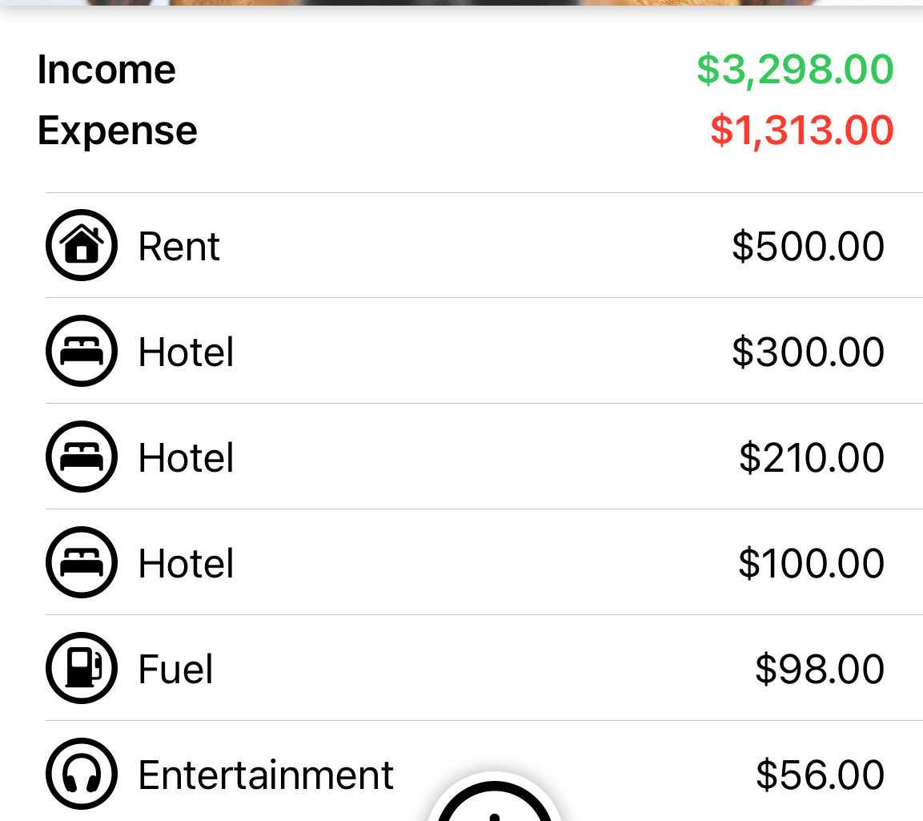Image resolution: width=923 pixels, height=821 pixels.
Task: Select the Entertainment expense row
Action: click(x=484, y=771)
